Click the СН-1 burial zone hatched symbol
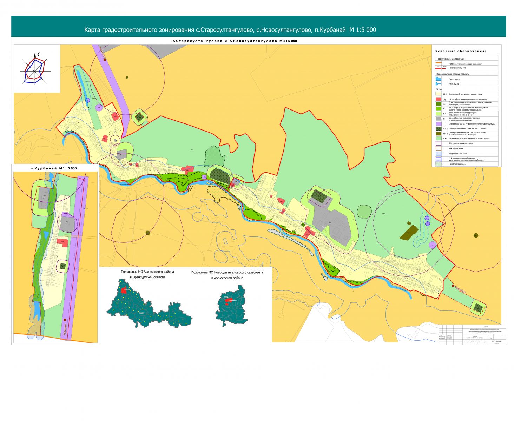 [x=439, y=128]
